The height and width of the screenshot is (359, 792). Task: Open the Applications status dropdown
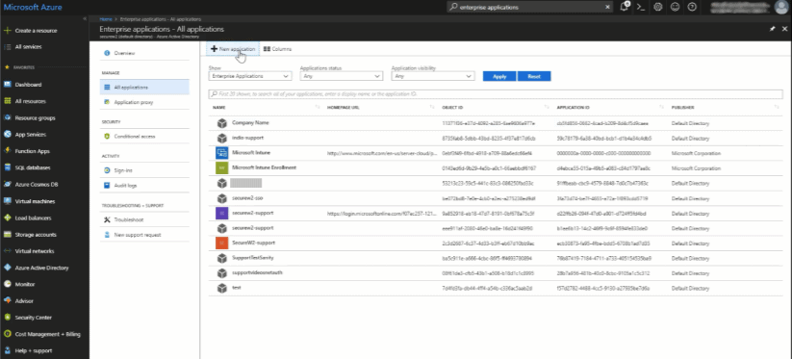[x=342, y=76]
